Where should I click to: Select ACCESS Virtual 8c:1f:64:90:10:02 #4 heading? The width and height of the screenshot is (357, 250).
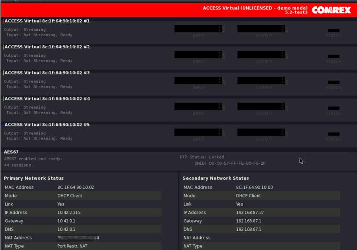[47, 99]
